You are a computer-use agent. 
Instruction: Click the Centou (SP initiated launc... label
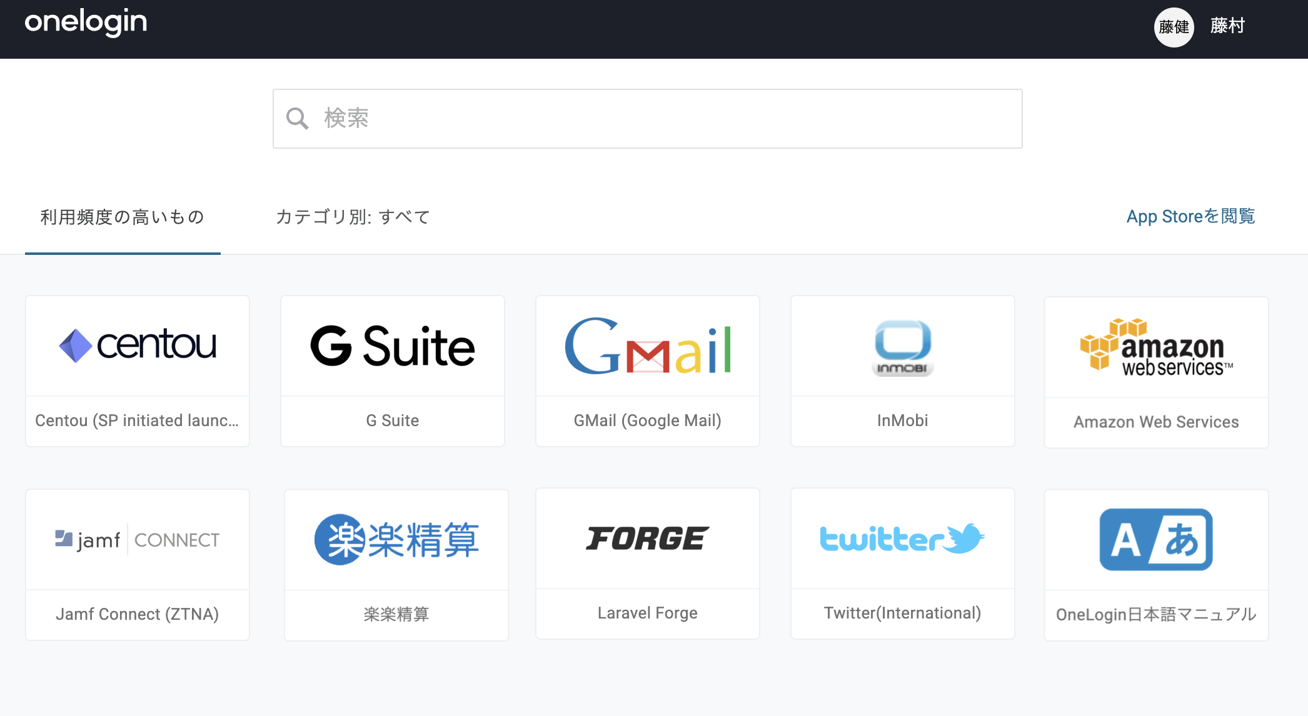click(137, 420)
